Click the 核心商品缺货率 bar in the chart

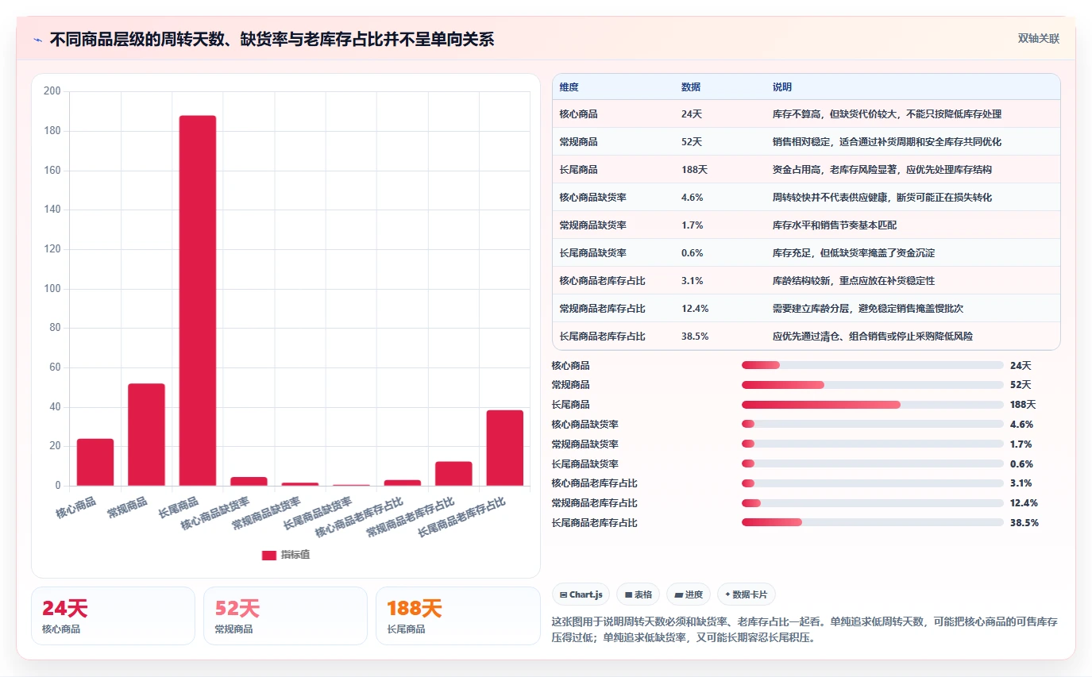pyautogui.click(x=249, y=481)
